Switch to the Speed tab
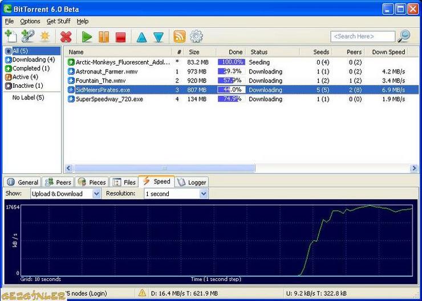 pos(157,181)
